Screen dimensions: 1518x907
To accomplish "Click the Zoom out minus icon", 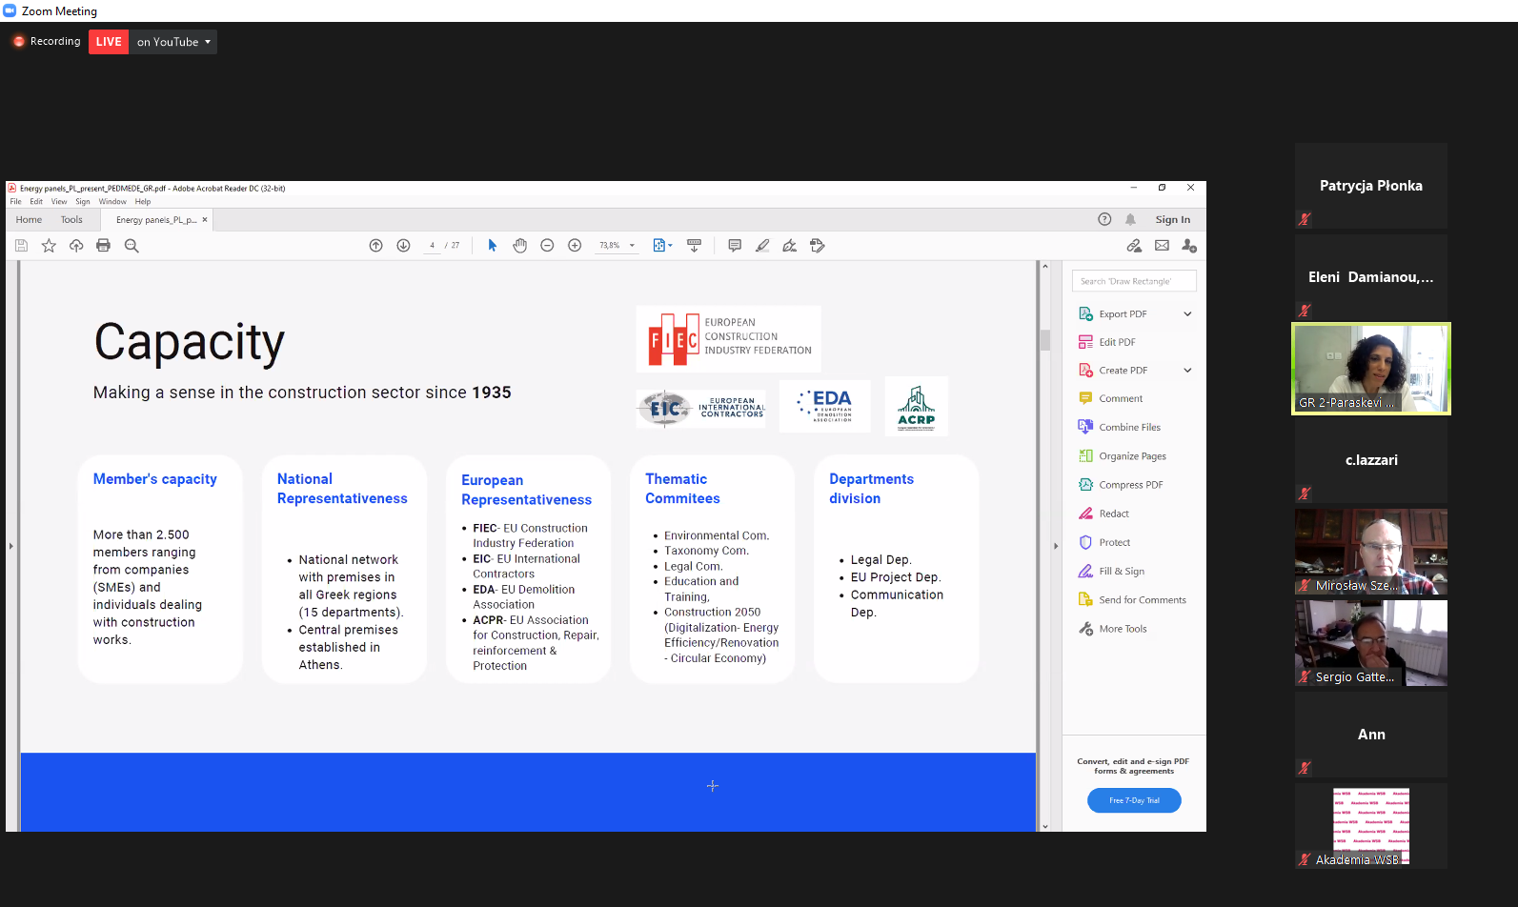I will coord(547,246).
